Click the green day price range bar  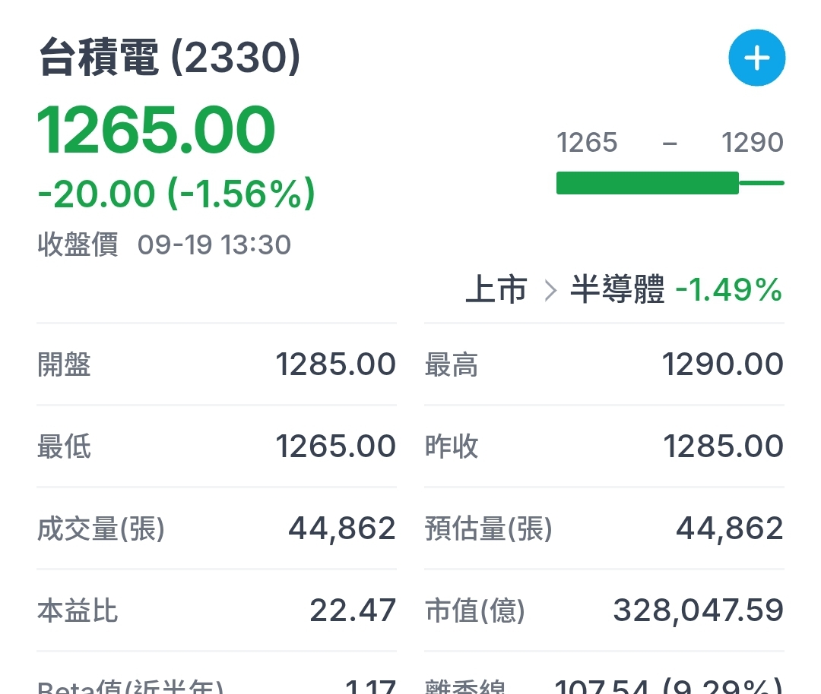(x=648, y=183)
